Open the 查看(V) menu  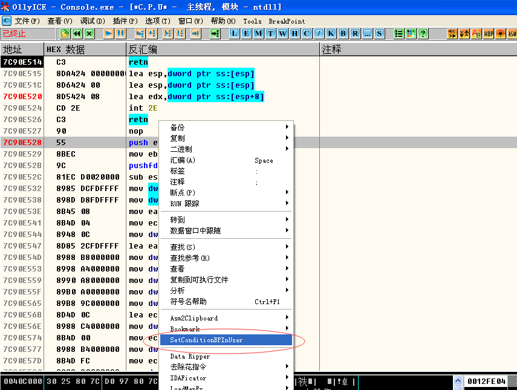(60, 21)
